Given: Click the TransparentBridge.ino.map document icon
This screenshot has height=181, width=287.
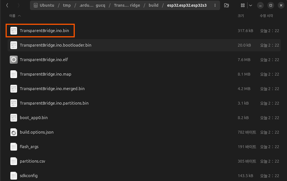Looking at the screenshot, I should (14, 74).
